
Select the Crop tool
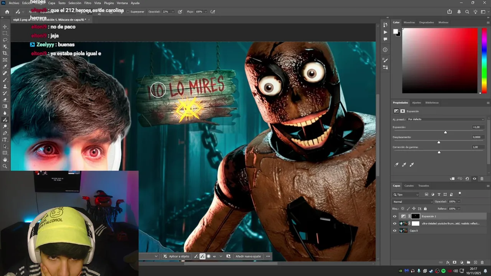[5, 53]
